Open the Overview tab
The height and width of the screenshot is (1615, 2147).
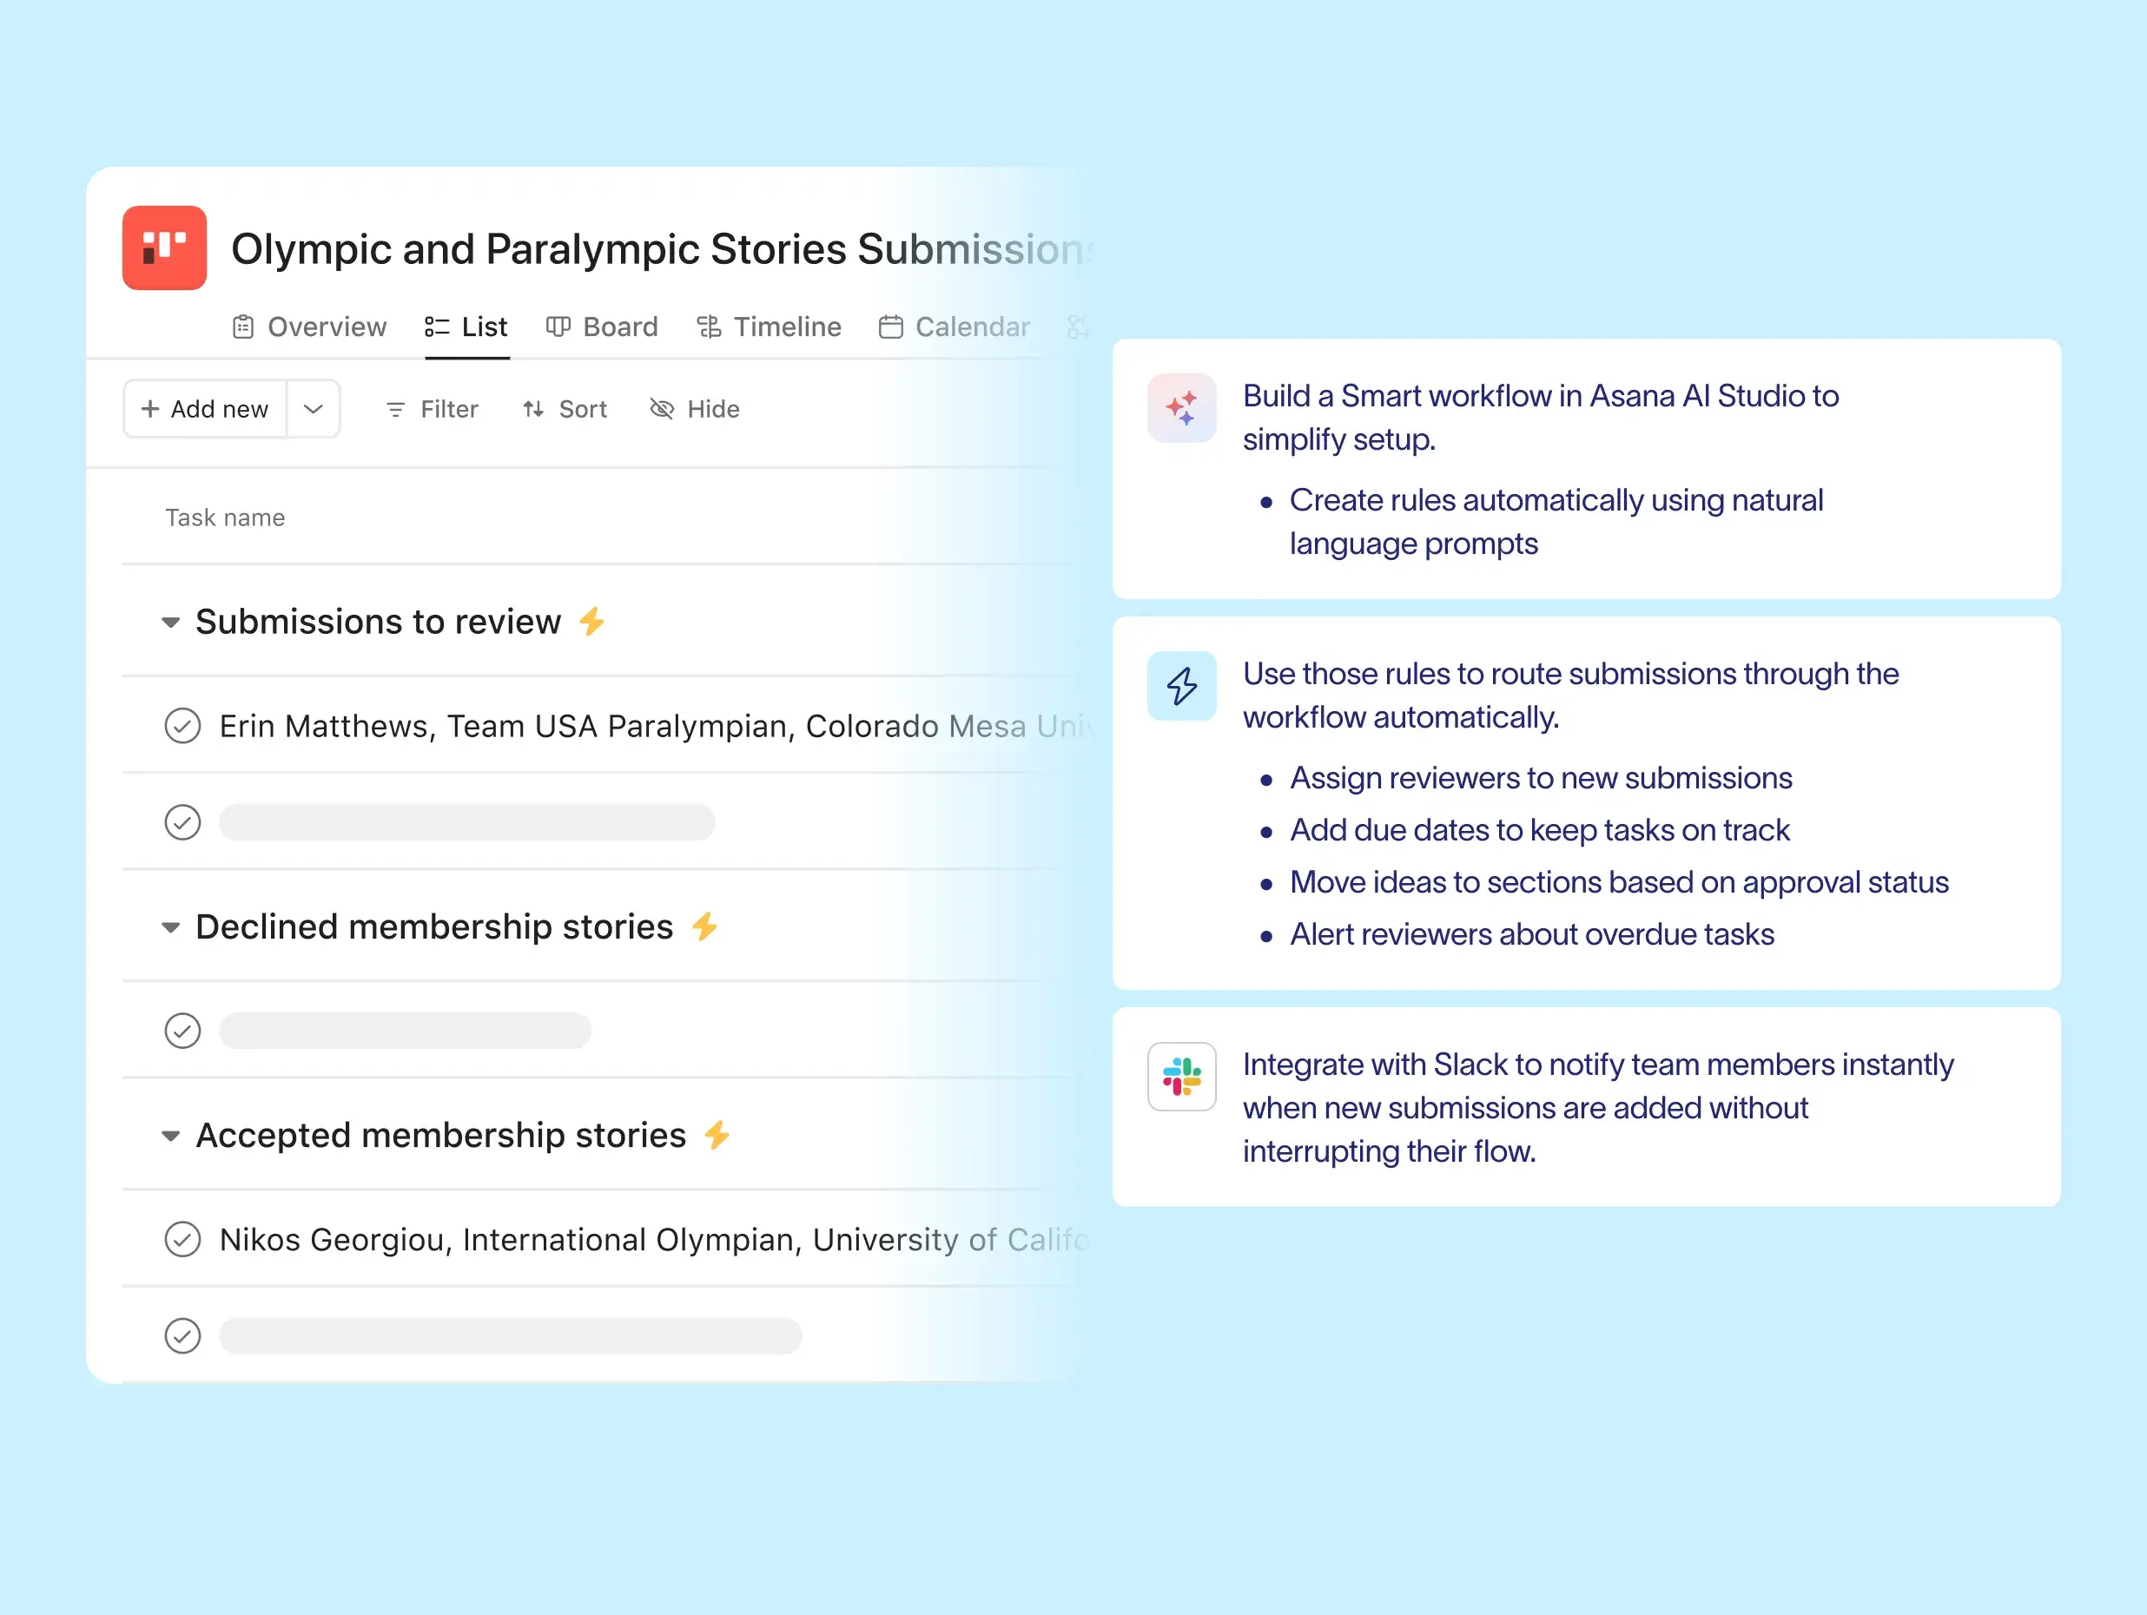pyautogui.click(x=308, y=327)
